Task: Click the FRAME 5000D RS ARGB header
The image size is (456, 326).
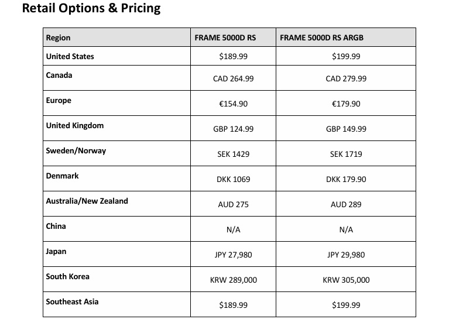Action: pyautogui.click(x=321, y=37)
